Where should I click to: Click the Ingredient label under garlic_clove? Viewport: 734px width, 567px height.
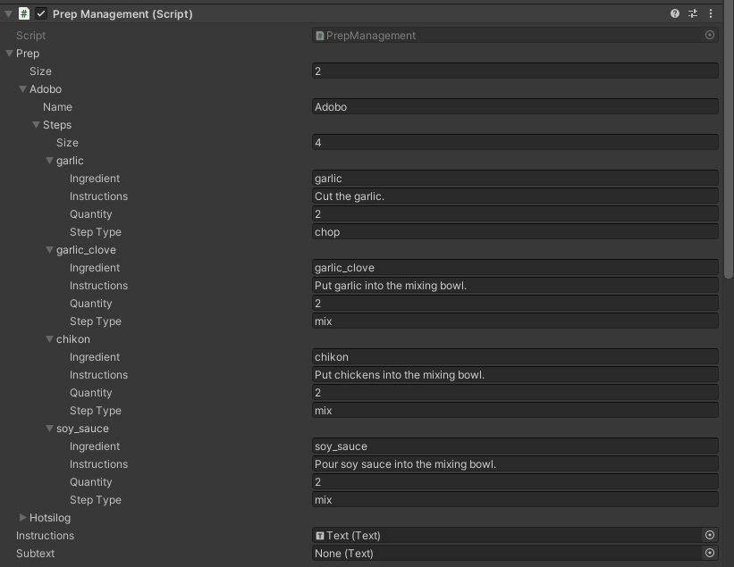[x=95, y=268]
